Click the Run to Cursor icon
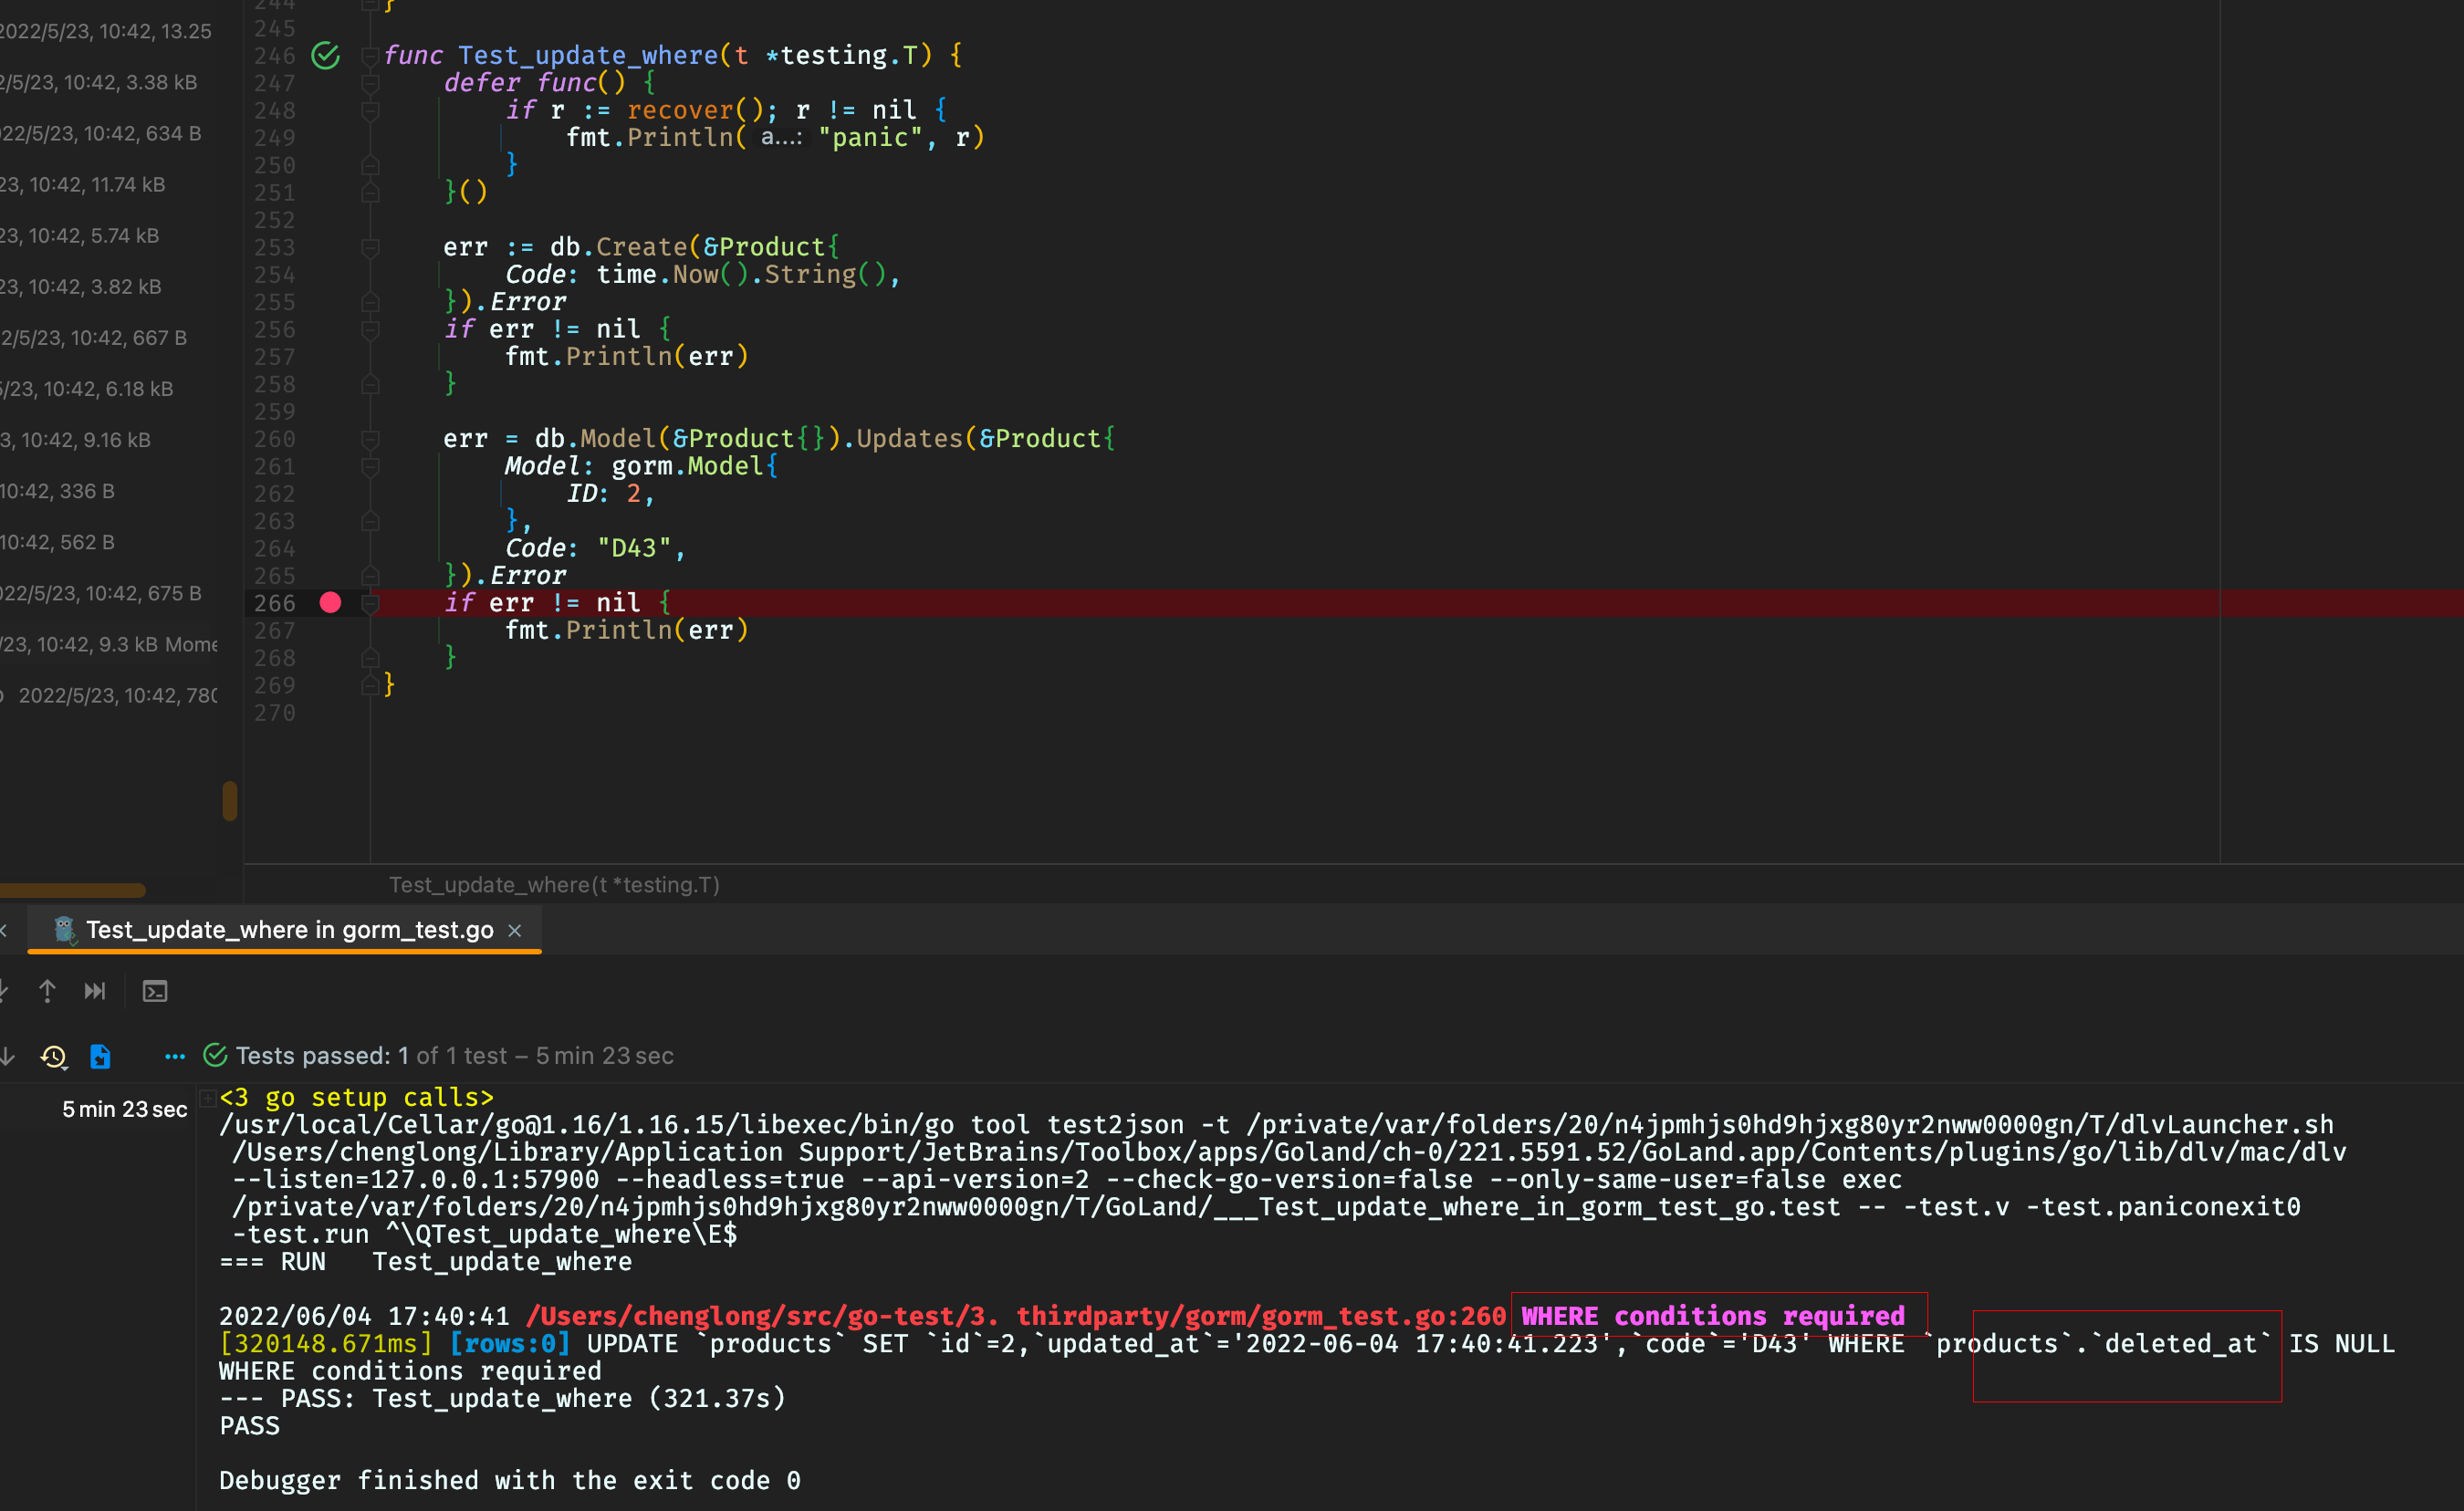This screenshot has height=1511, width=2464. [x=95, y=991]
